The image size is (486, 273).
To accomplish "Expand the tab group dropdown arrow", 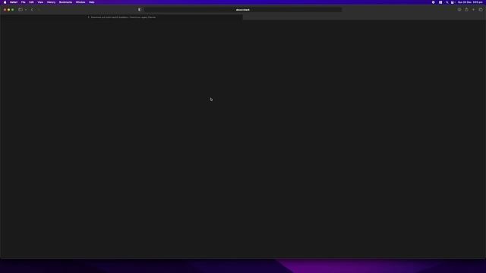I will (26, 10).
